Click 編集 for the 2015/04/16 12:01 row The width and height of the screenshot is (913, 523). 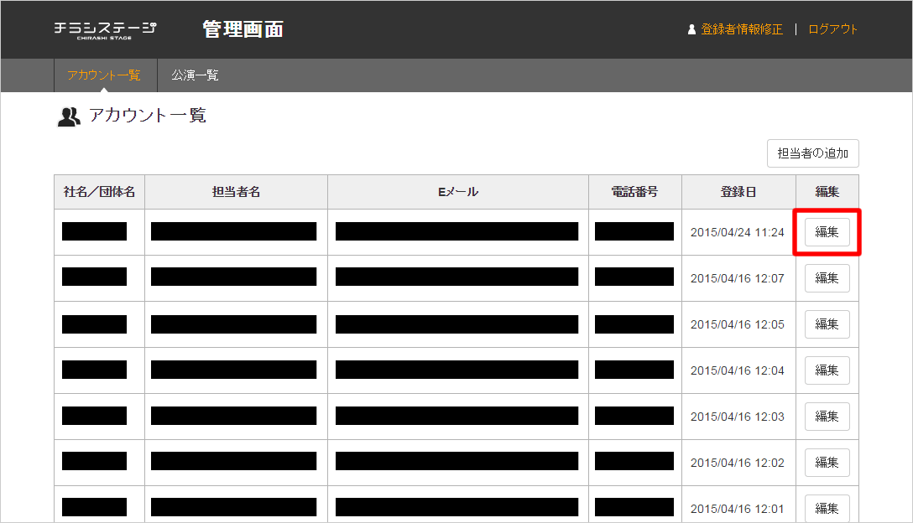(827, 508)
